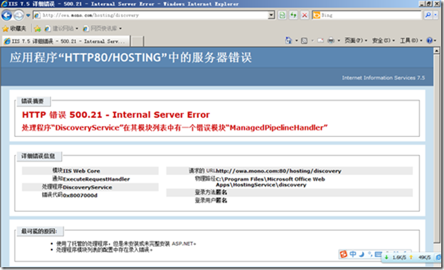The width and height of the screenshot is (444, 270).
Task: Stop loading with the red X
Action: (x=305, y=15)
